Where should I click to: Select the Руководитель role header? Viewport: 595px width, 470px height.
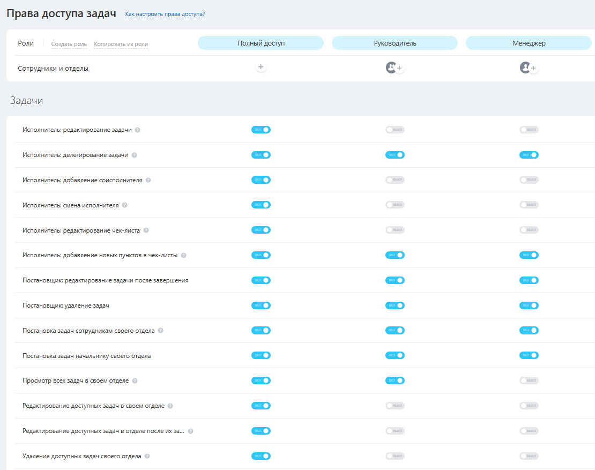(x=395, y=43)
